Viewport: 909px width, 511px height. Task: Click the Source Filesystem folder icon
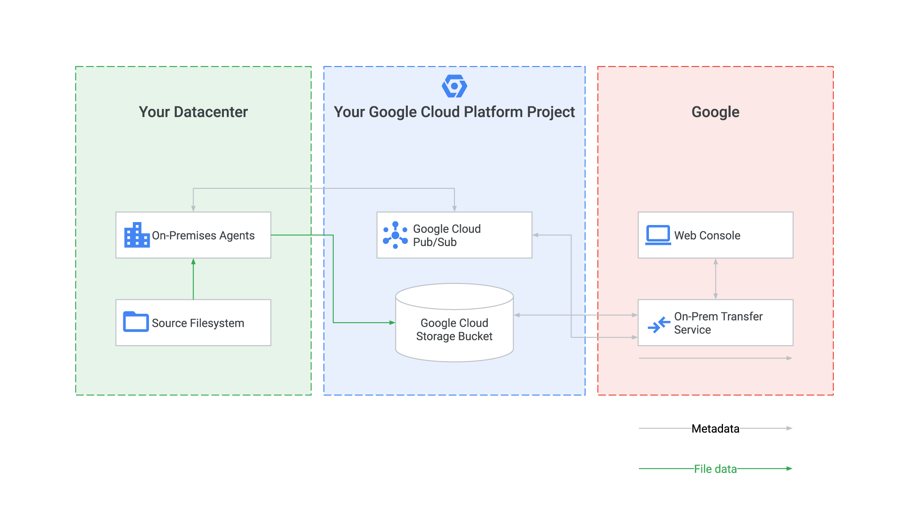pyautogui.click(x=136, y=322)
